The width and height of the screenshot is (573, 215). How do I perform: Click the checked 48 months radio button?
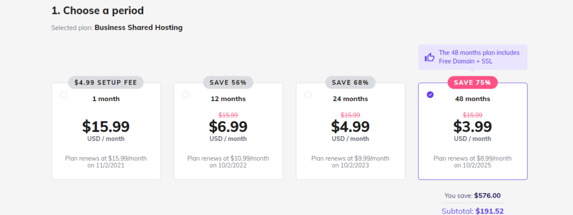coord(430,95)
